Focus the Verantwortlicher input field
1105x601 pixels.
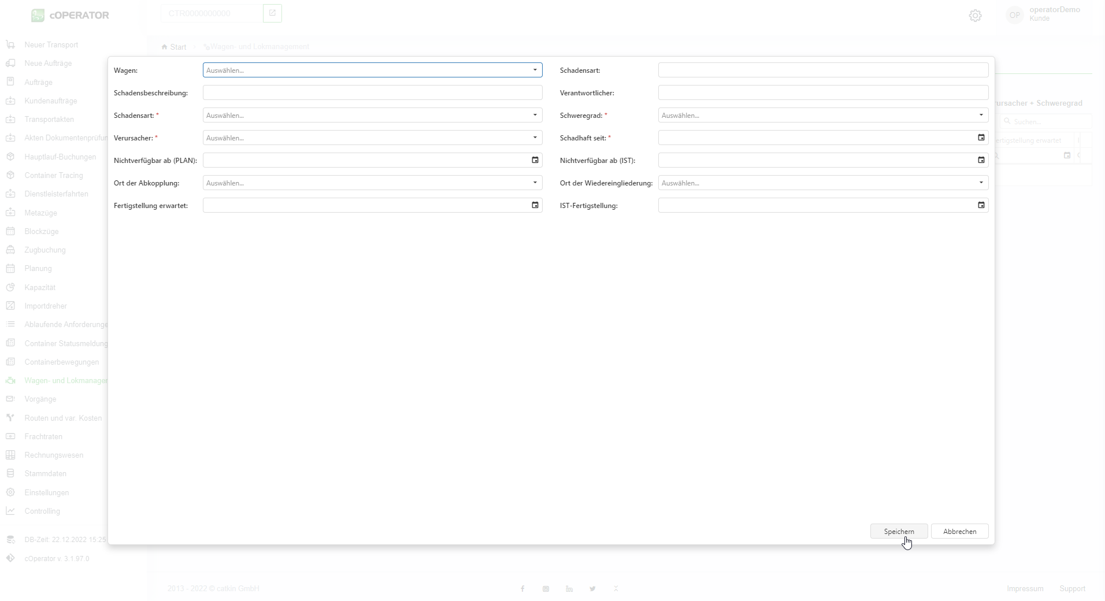pyautogui.click(x=823, y=92)
